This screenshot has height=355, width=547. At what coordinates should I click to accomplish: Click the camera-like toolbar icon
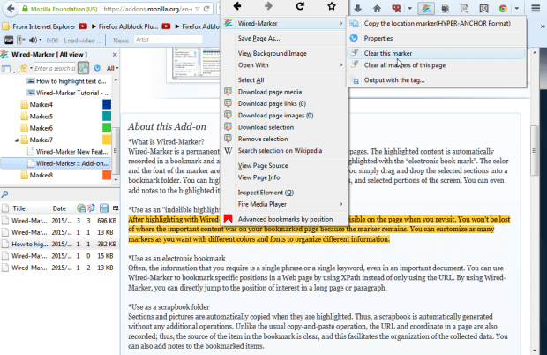pyautogui.click(x=445, y=8)
